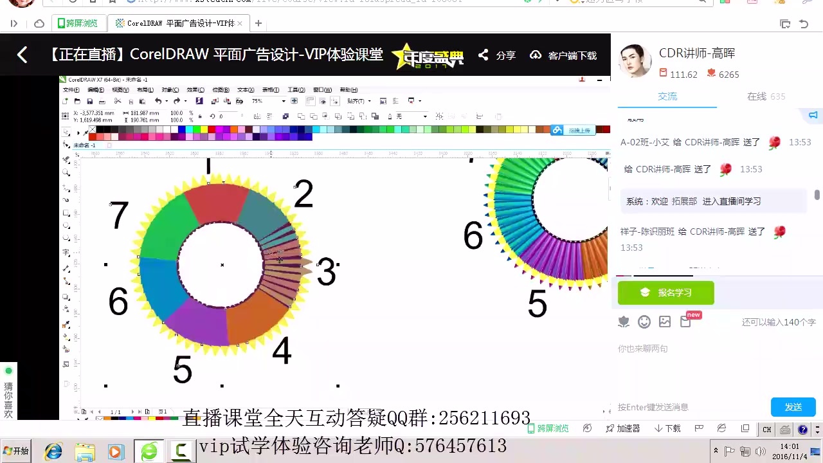Toggle the lock ratio padlock icon
The height and width of the screenshot is (463, 823).
pyautogui.click(x=200, y=116)
